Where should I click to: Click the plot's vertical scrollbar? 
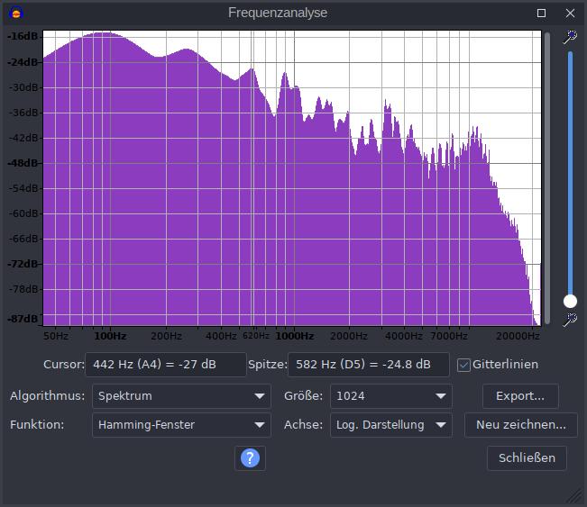pyautogui.click(x=547, y=178)
